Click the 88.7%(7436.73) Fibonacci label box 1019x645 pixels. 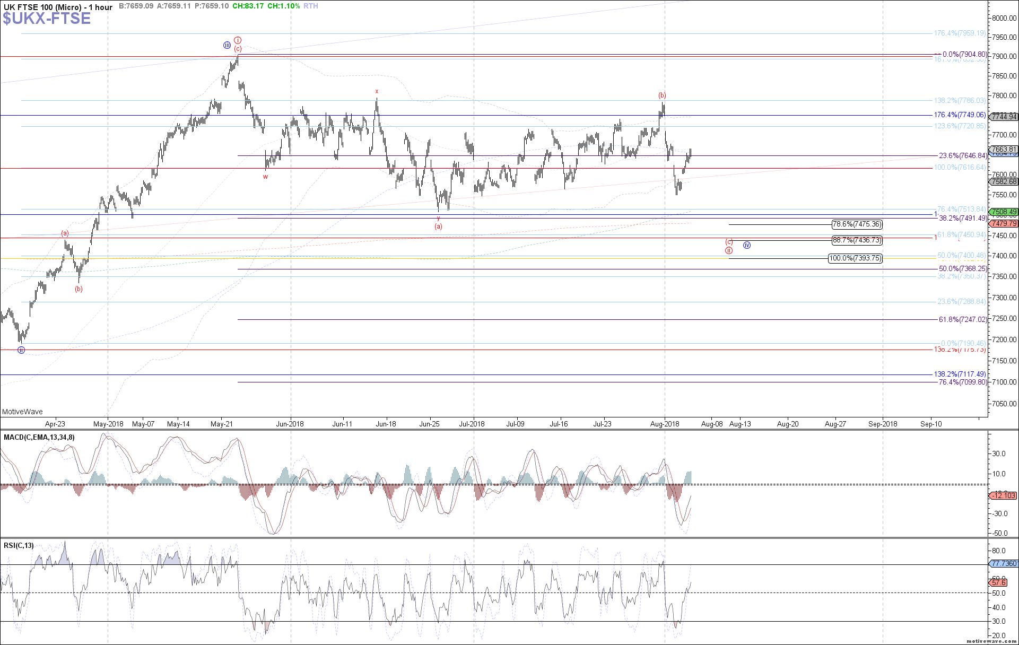click(x=857, y=240)
